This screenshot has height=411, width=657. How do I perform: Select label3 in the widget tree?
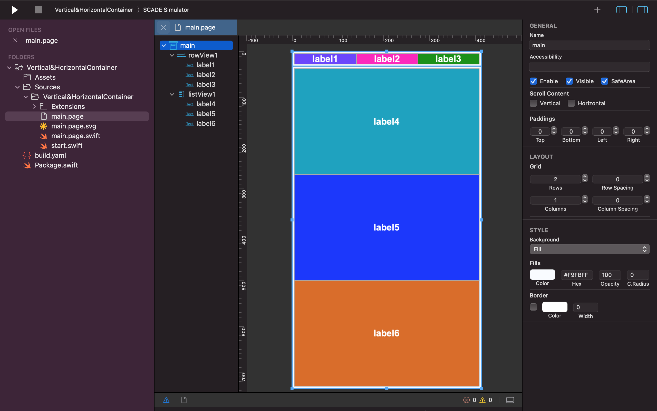coord(206,85)
